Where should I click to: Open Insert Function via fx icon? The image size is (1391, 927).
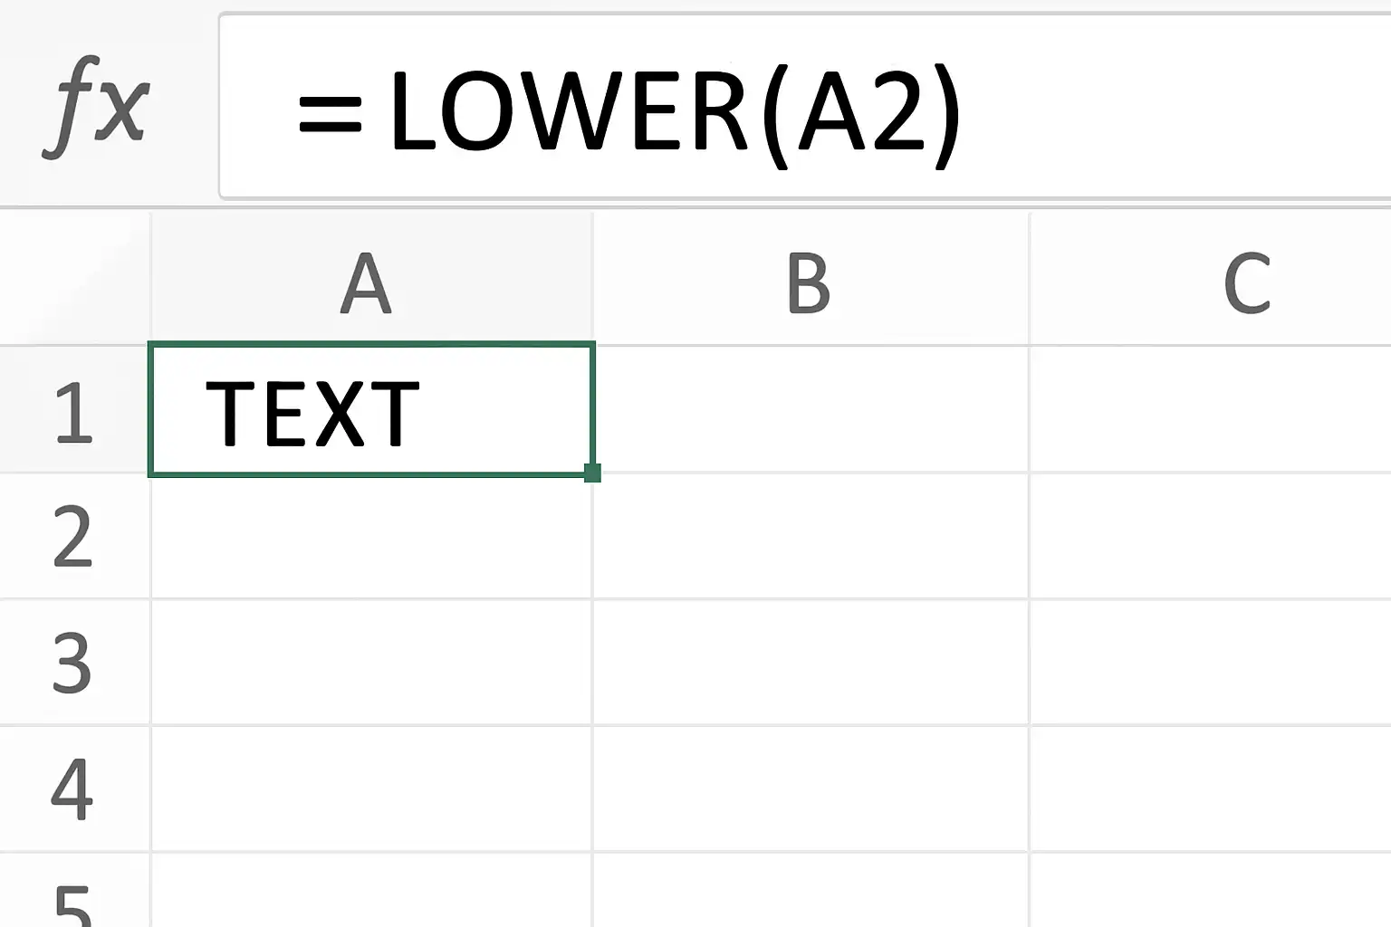point(96,107)
